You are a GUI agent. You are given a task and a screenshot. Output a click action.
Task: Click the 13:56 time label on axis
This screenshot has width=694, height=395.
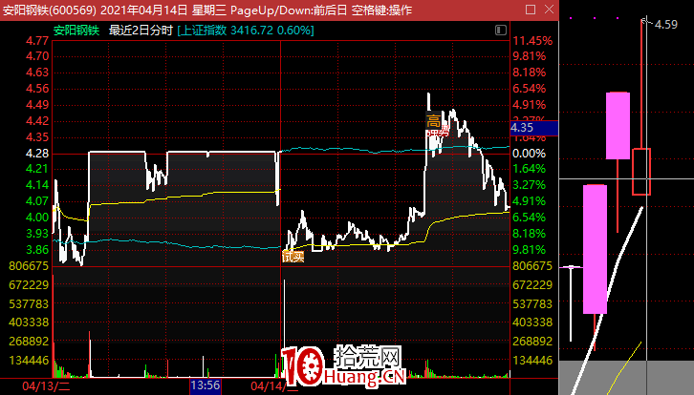click(x=206, y=385)
